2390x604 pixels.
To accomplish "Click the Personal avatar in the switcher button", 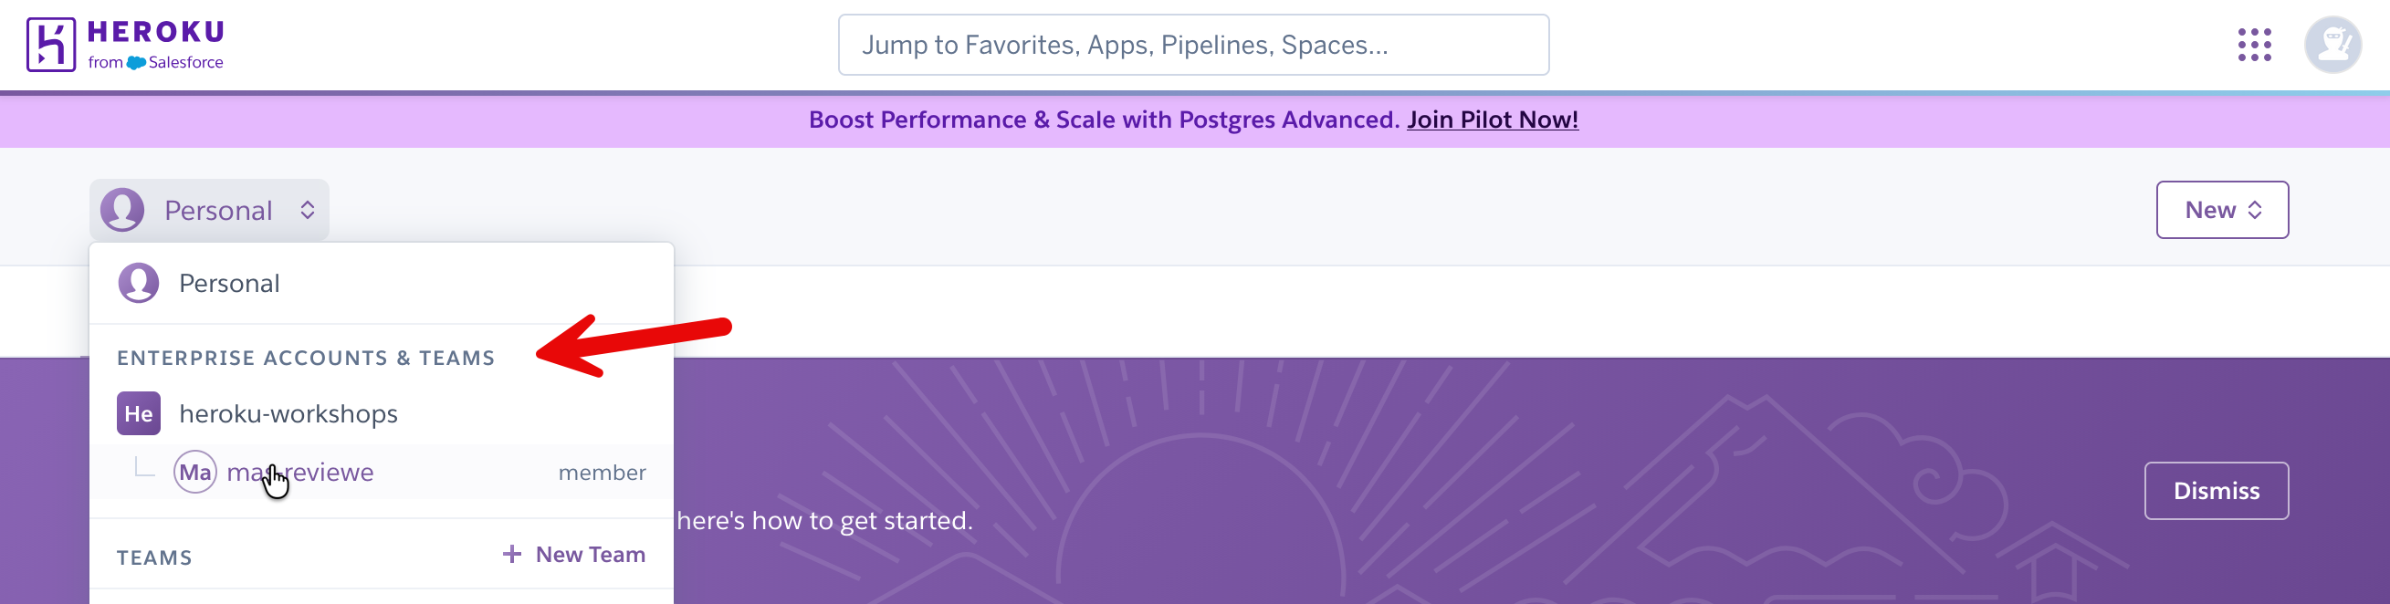I will point(123,210).
